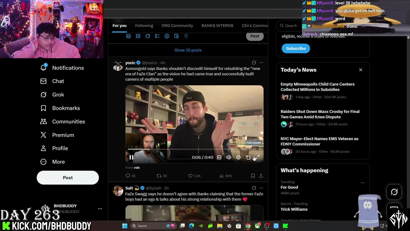Bookmark yoxic's post
Viewport: 410px width, 231px height.
(253, 176)
